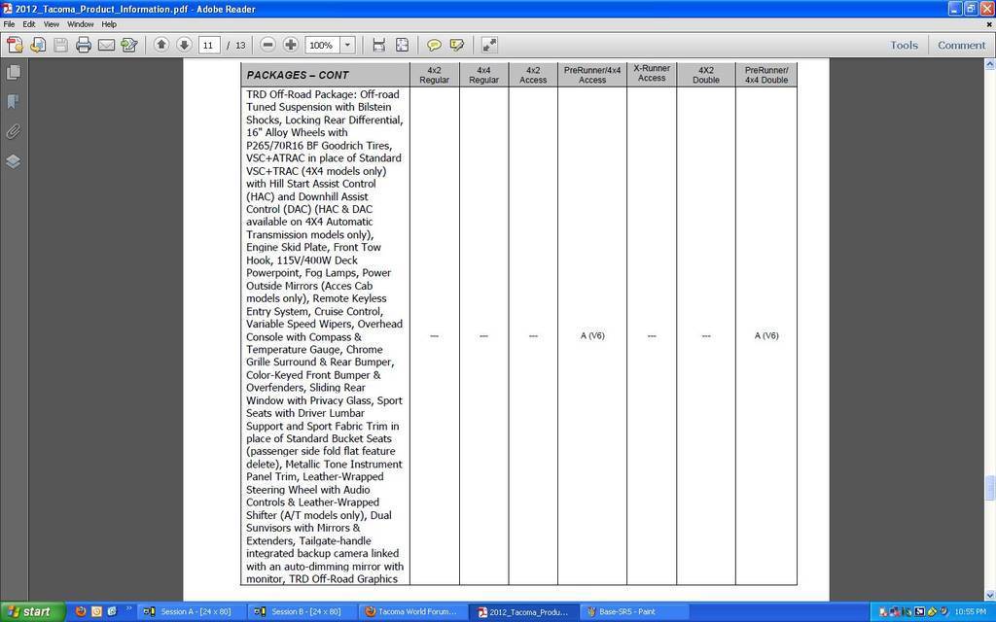Image resolution: width=996 pixels, height=622 pixels.
Task: Go to the next page with down arrow
Action: point(184,45)
